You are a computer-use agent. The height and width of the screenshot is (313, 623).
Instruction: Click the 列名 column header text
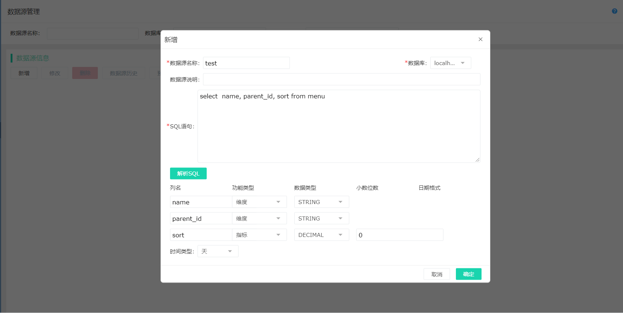[176, 188]
